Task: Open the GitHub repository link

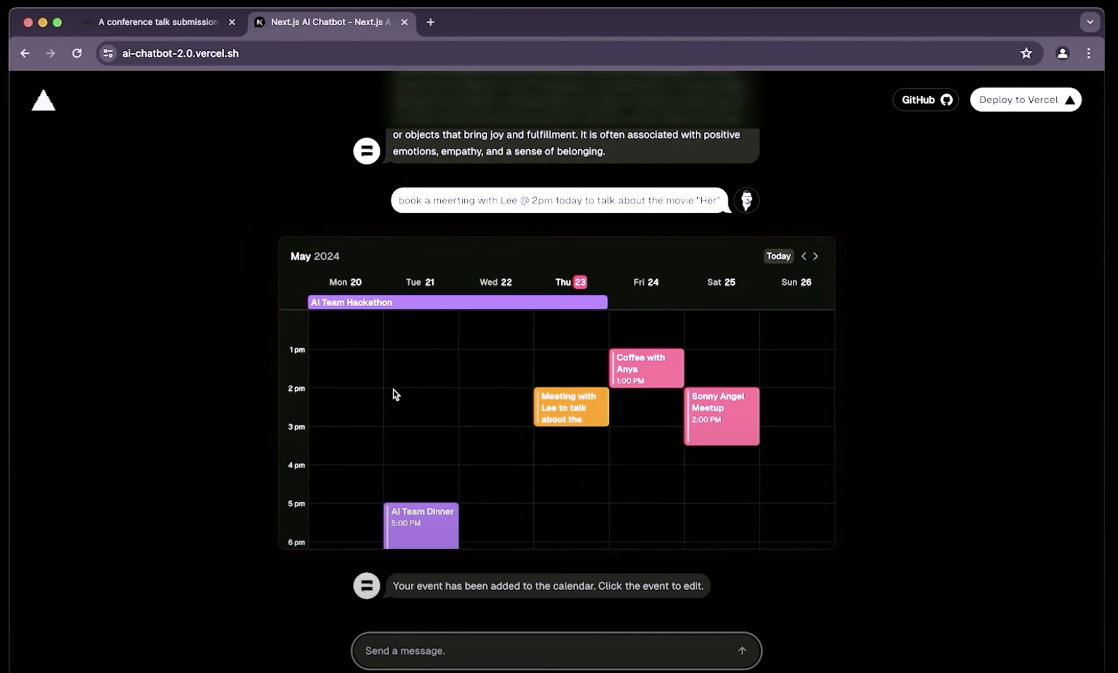Action: click(925, 100)
